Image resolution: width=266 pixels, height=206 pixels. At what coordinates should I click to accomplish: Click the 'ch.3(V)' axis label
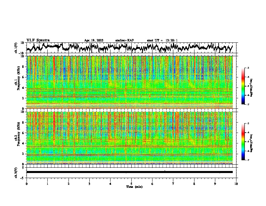pos(16,173)
